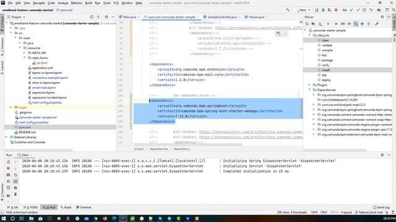Collapse the src folder in project tree
The width and height of the screenshot is (396, 222).
(x=11, y=33)
